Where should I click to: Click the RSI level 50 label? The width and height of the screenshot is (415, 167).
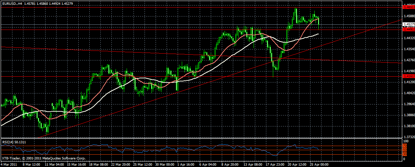[405, 150]
